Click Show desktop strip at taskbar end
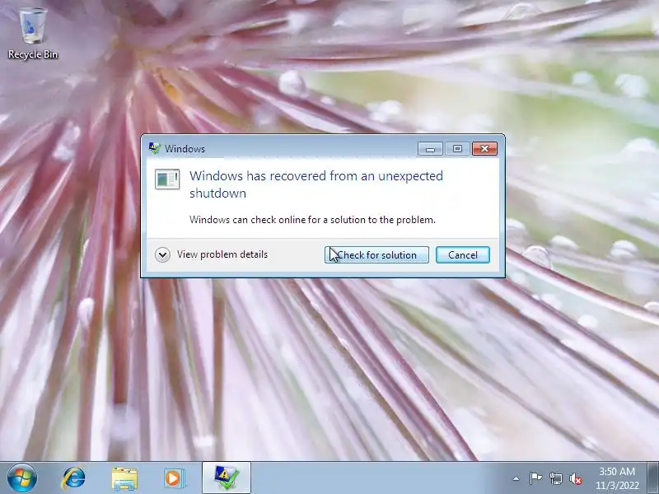This screenshot has height=494, width=659. click(652, 478)
